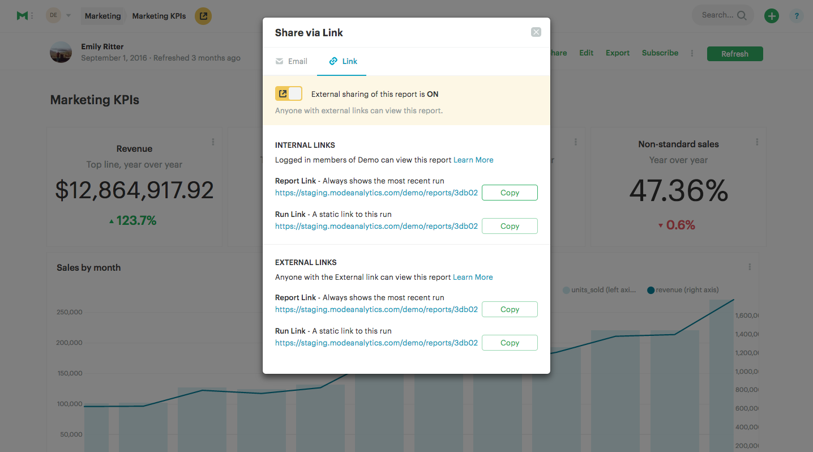The image size is (813, 452).
Task: Open the Edit report link
Action: point(586,53)
